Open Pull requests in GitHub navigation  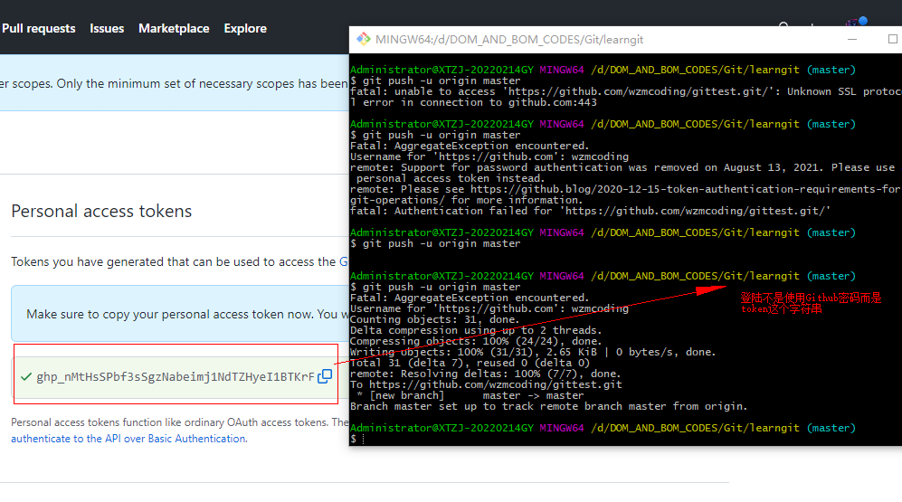(39, 28)
